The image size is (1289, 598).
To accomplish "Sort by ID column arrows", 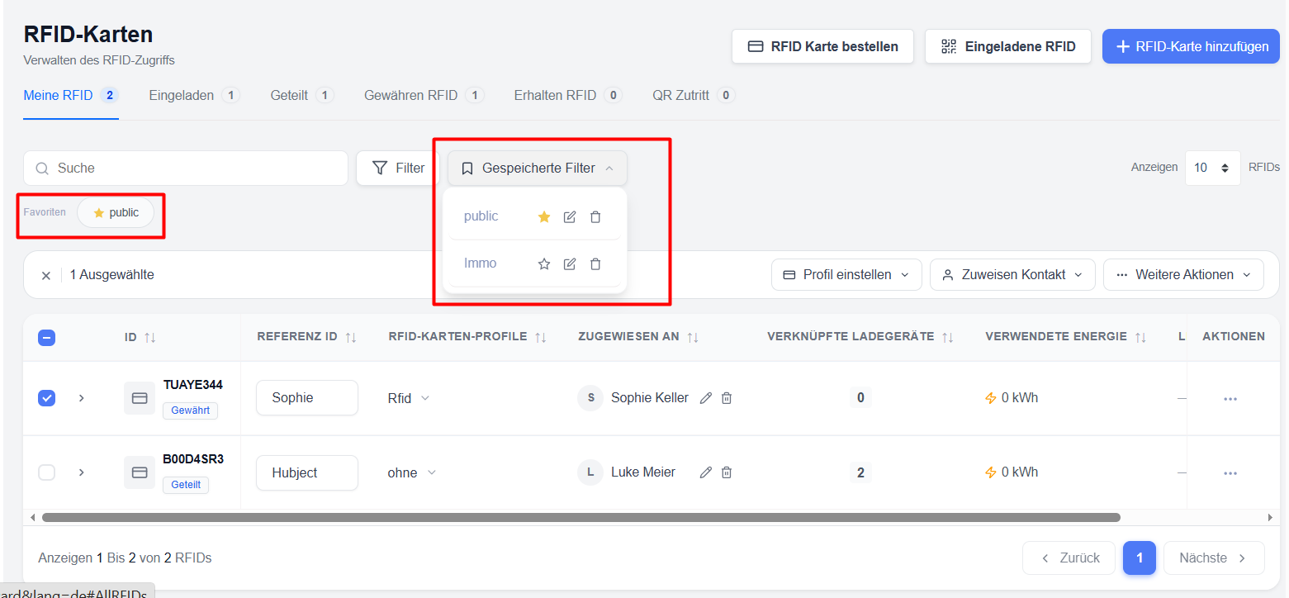I will point(149,337).
